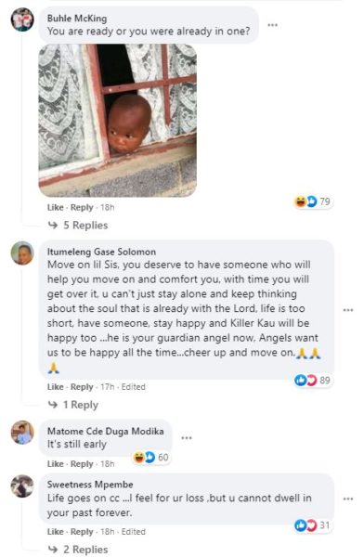Open options menu for Itumeleng Gase Solomon's comment
364x557 pixels.
[348, 310]
